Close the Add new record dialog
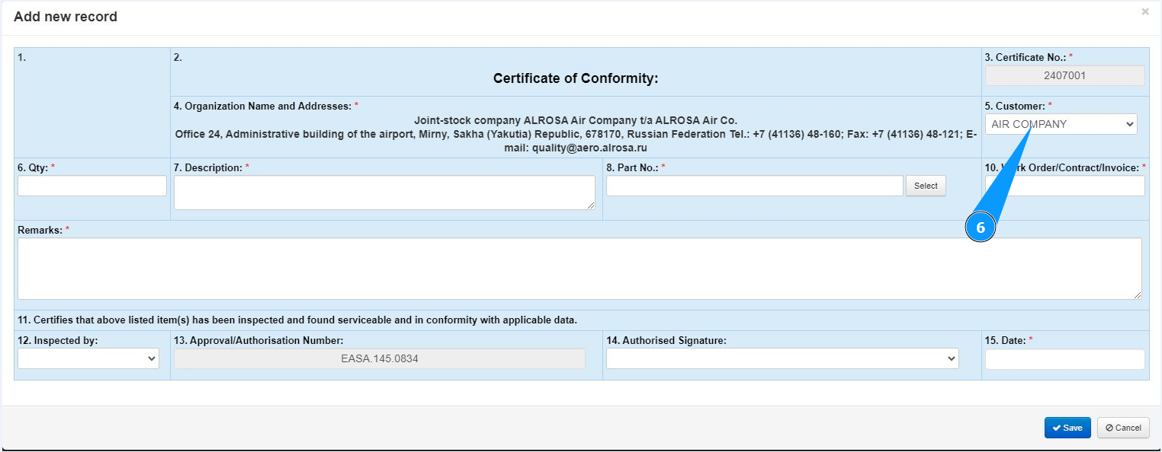The height and width of the screenshot is (452, 1162). 1144,12
